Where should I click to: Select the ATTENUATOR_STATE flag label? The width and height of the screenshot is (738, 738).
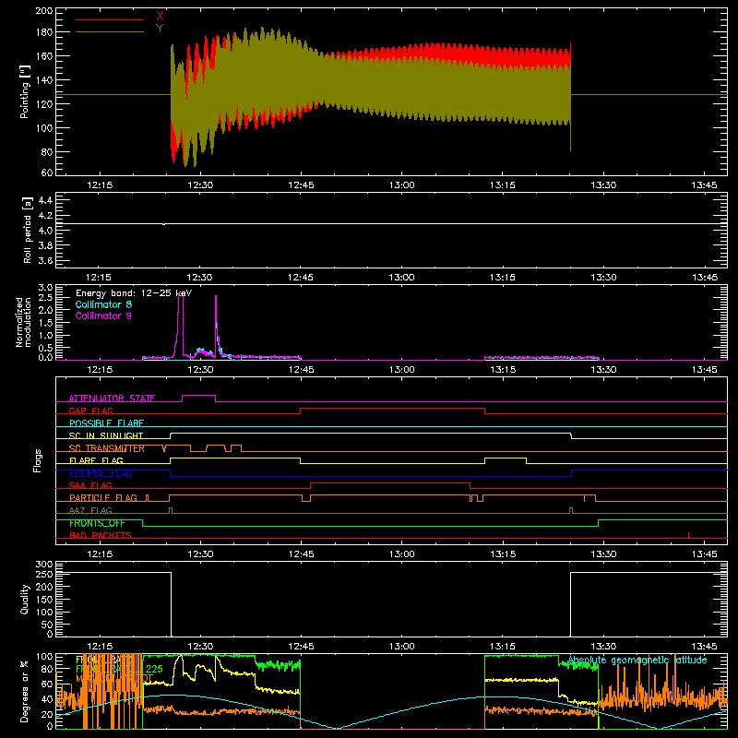click(x=112, y=399)
